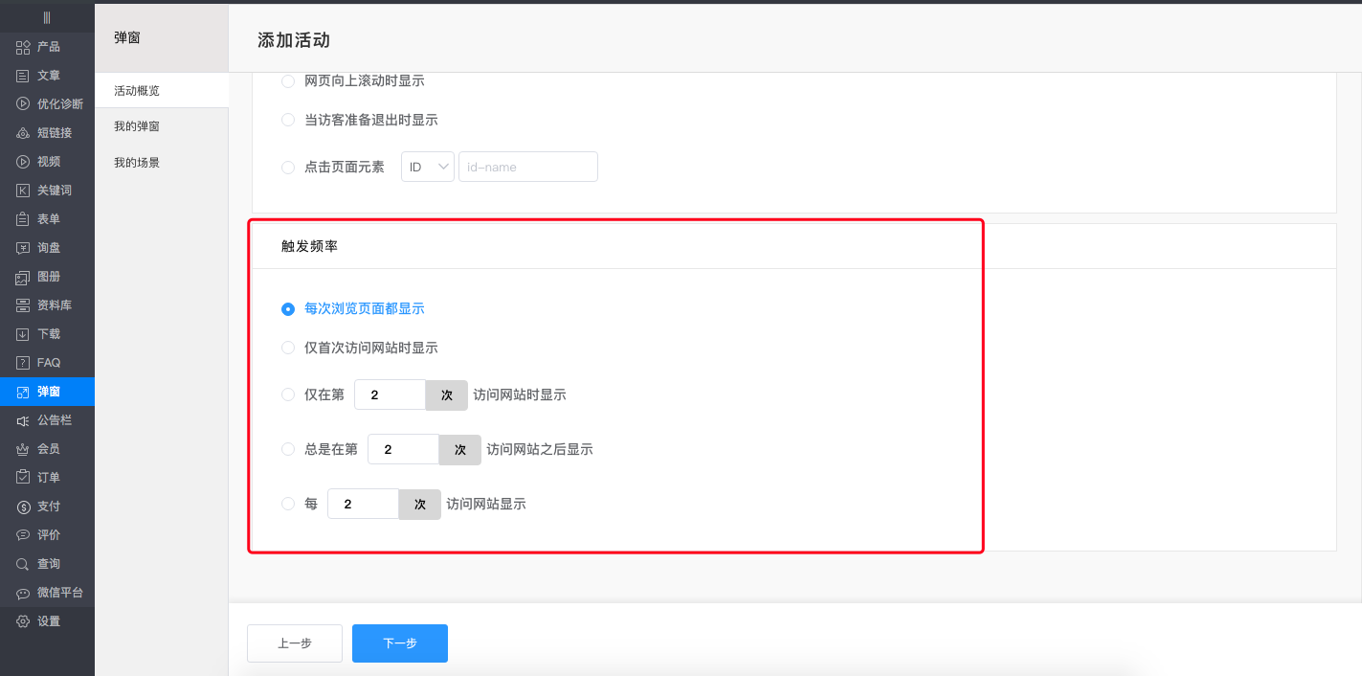Select 当访客准备退出时显示 option

coord(288,120)
